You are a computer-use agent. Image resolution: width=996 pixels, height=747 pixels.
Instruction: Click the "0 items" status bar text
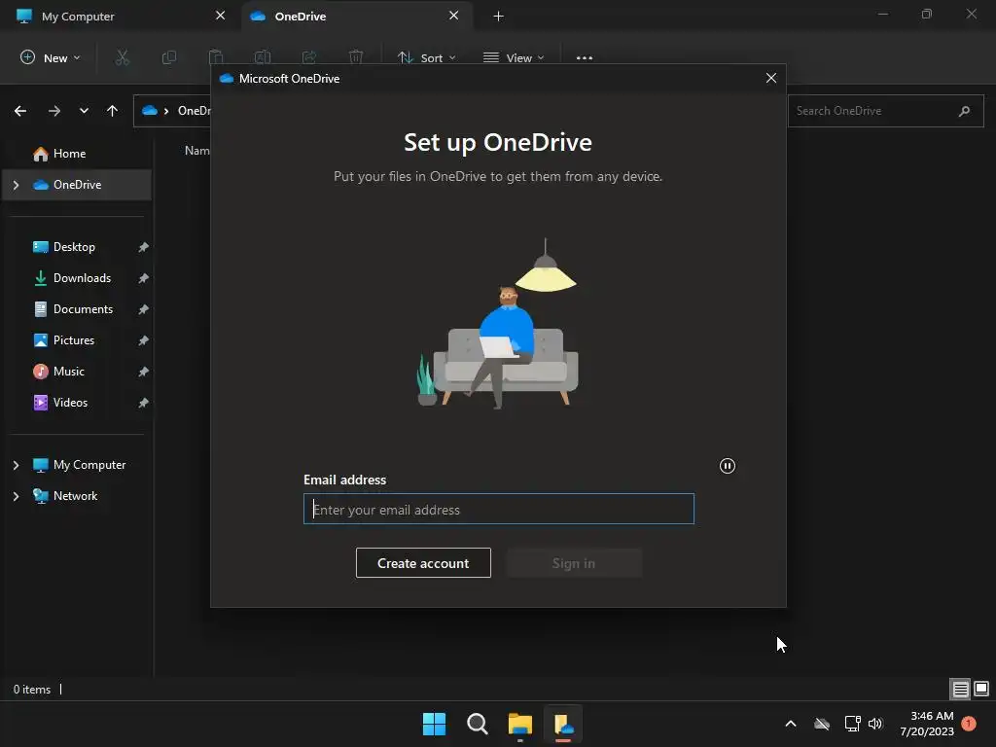pos(32,690)
